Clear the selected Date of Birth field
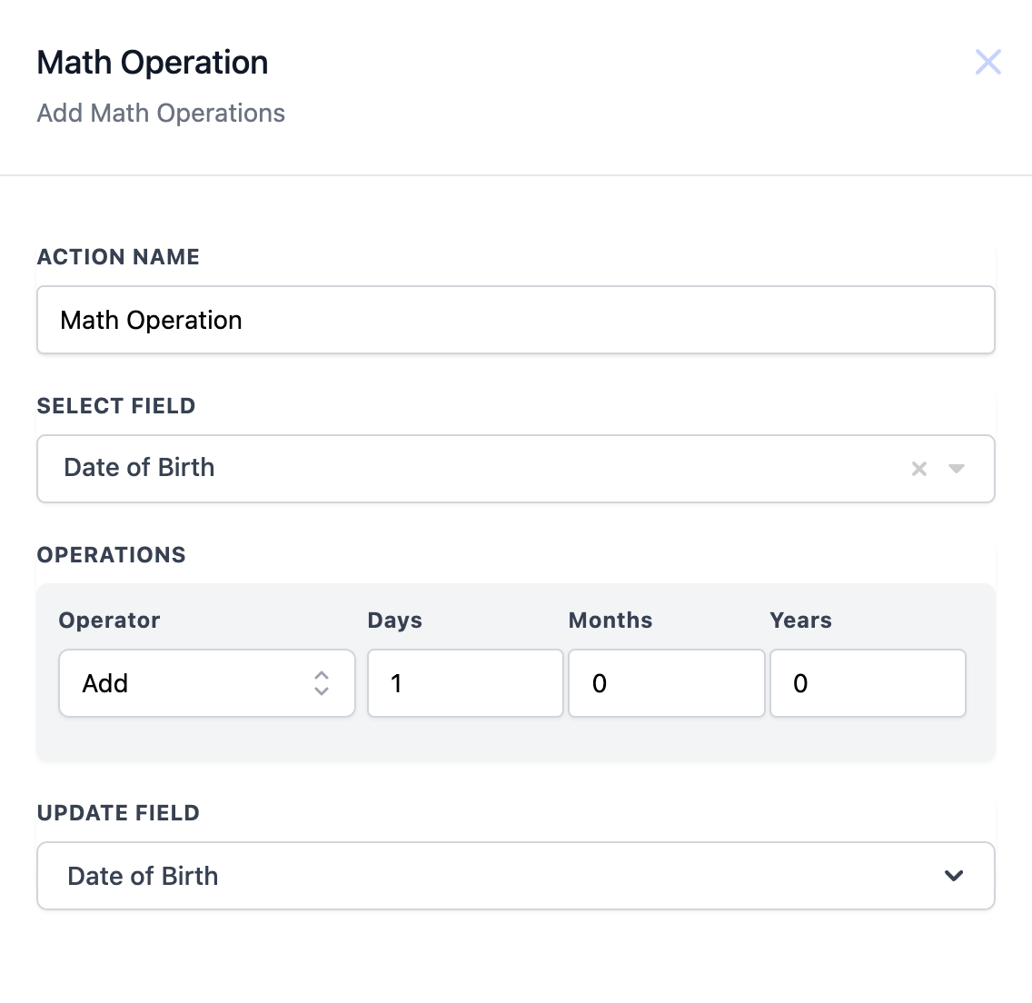1032x1003 pixels. 919,469
